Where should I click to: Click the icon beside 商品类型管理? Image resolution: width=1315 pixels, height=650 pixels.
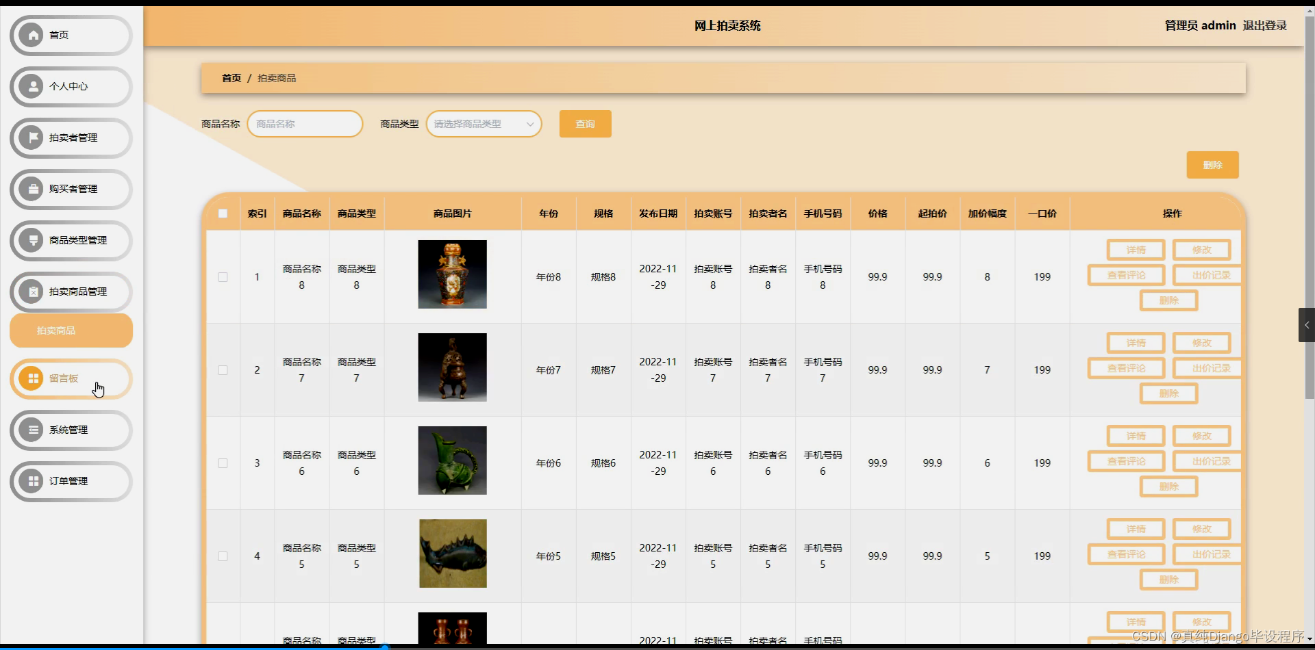click(32, 240)
